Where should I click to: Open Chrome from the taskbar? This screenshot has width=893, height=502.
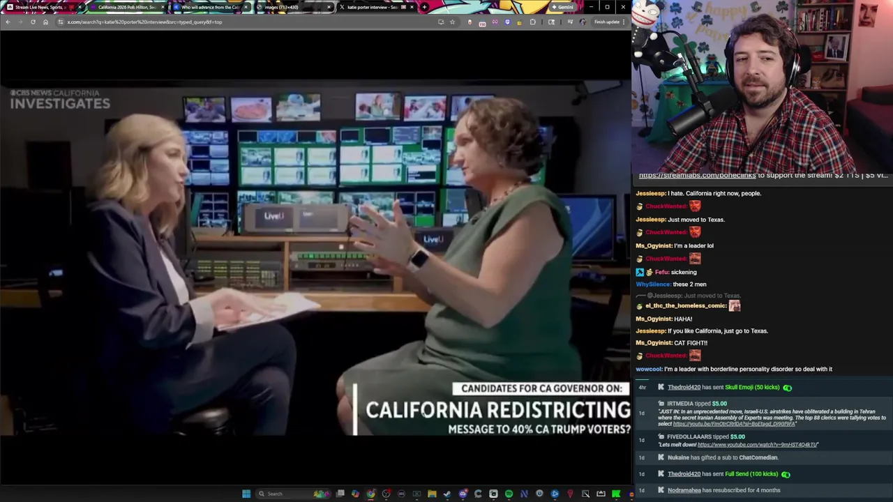pos(370,494)
